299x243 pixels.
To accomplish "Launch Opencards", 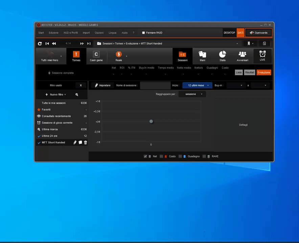I will click(x=258, y=33).
